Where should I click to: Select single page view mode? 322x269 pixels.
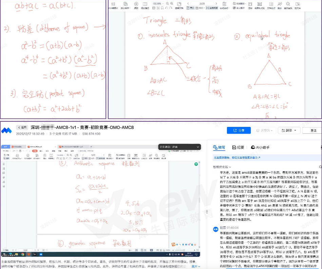(191, 8)
